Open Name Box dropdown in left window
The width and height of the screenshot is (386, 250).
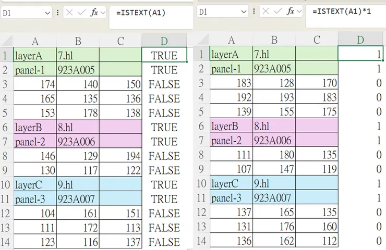[x=47, y=13]
